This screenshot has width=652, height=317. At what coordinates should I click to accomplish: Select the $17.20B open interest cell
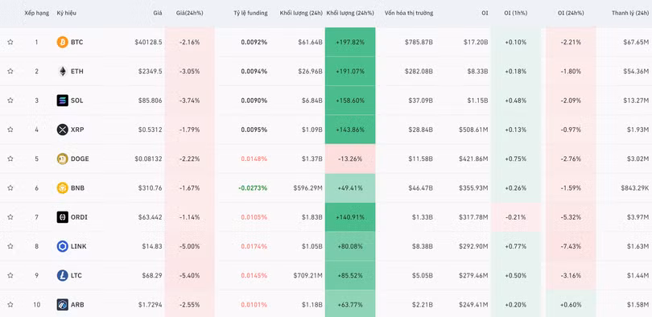(x=476, y=42)
